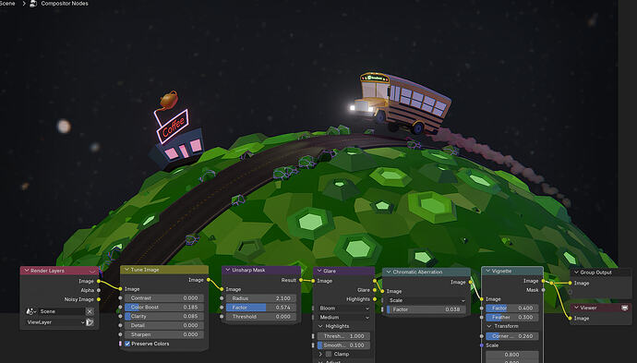Click Render Layers Alpha output socket
This screenshot has height=363, width=637.
point(99,290)
